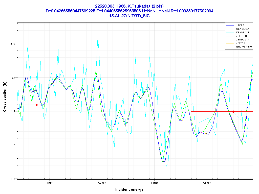Screen dimensions: 259x194
Task: Click the 2,75 y-axis tick label
Action: point(13,44)
